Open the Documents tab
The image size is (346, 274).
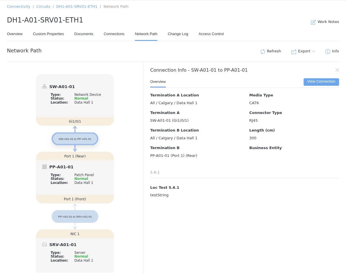point(84,34)
